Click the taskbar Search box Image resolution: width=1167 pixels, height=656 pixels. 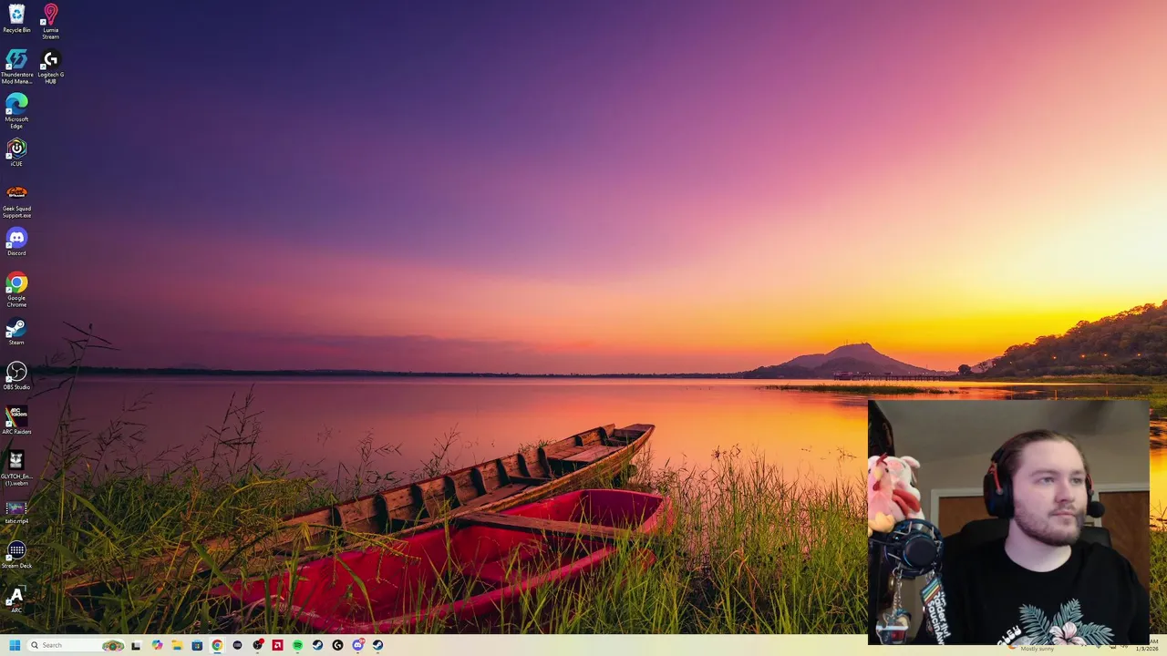tap(77, 645)
